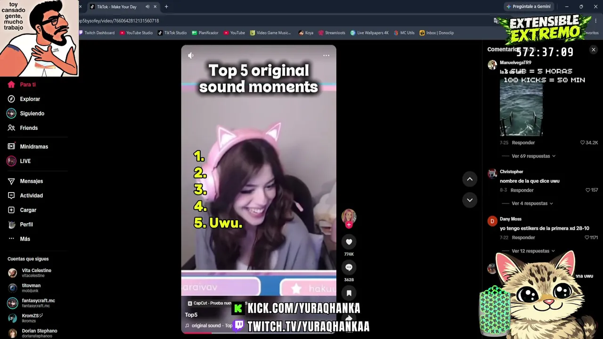This screenshot has width=603, height=339.
Task: Like the video with the heart button
Action: coord(349,242)
